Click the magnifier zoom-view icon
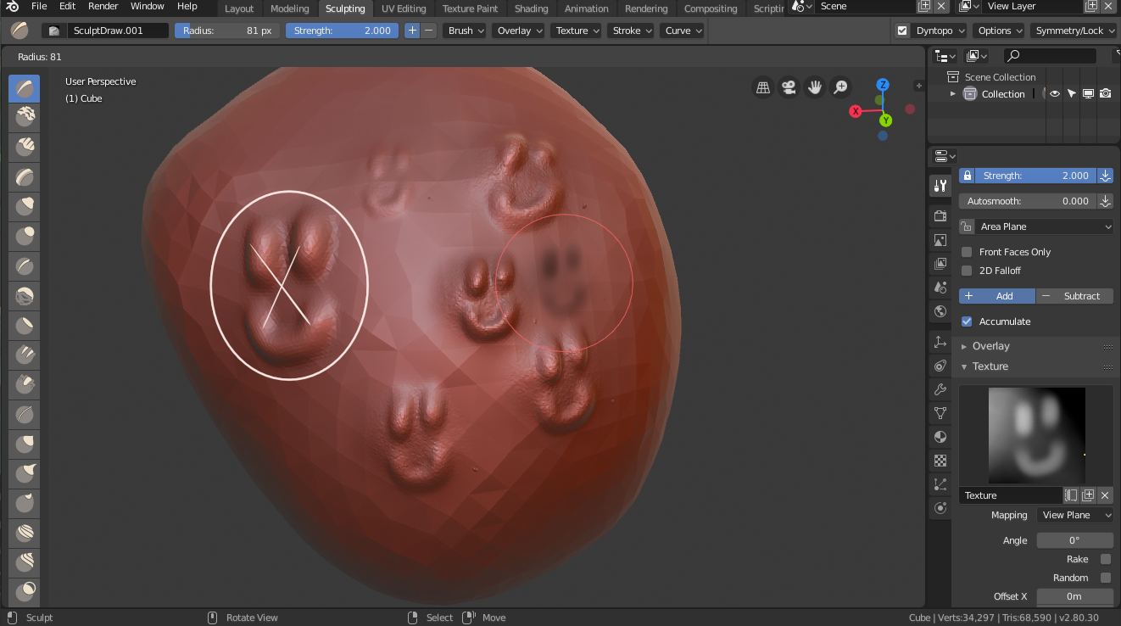The height and width of the screenshot is (626, 1121). [840, 87]
